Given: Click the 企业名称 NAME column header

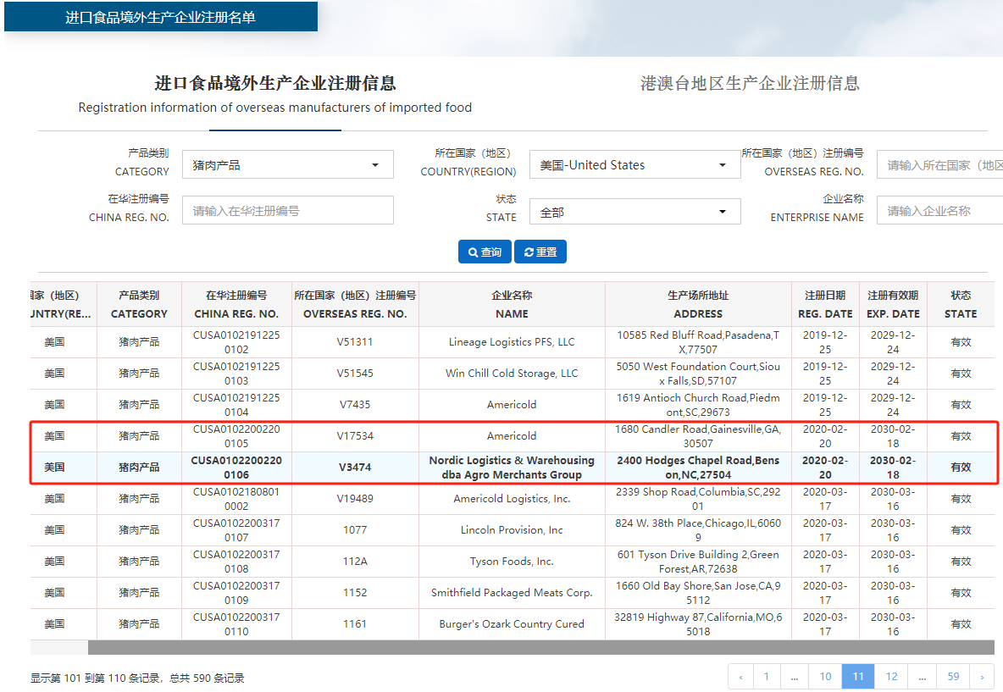Looking at the screenshot, I should tap(512, 305).
